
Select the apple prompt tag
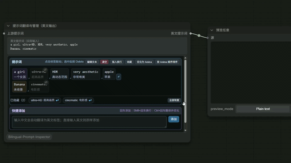[x=109, y=74]
